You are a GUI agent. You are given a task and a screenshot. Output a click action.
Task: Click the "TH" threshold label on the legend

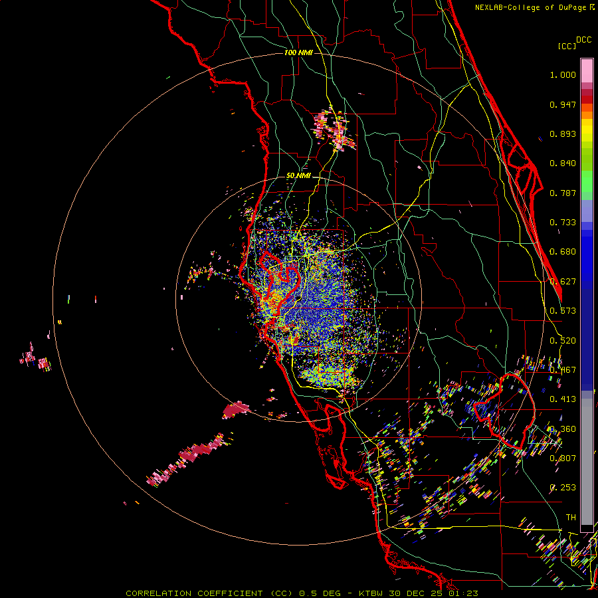point(571,518)
